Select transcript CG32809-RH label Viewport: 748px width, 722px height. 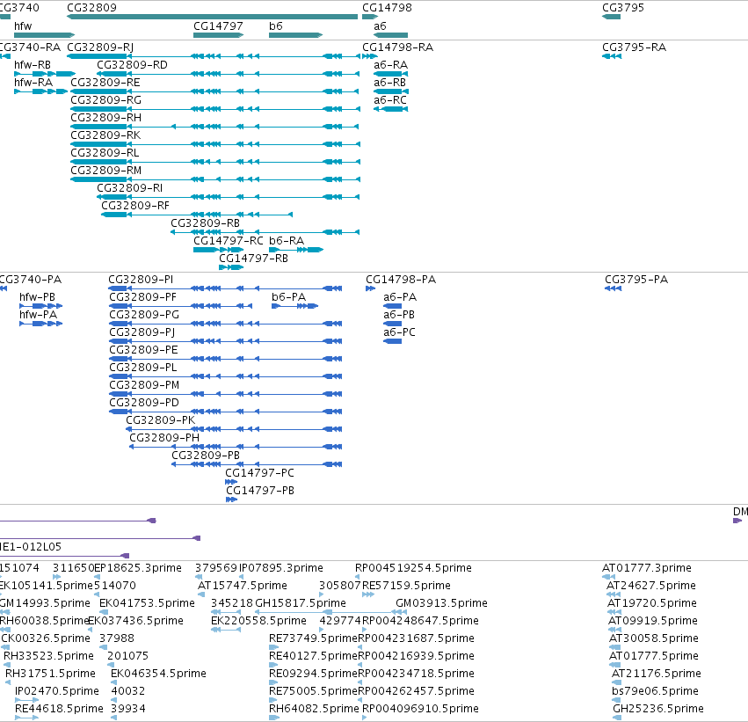pos(105,118)
